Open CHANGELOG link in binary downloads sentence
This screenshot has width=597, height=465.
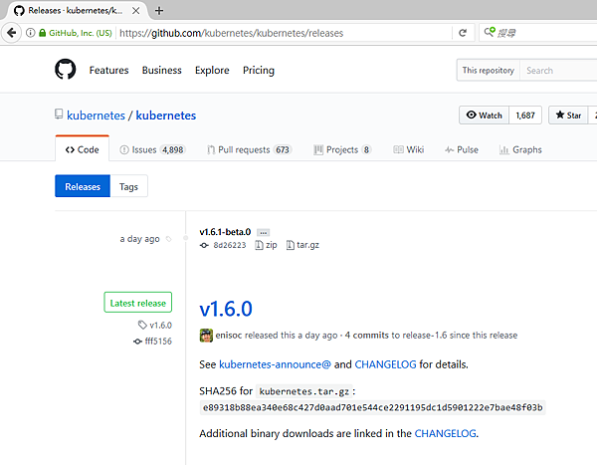pyautogui.click(x=445, y=433)
